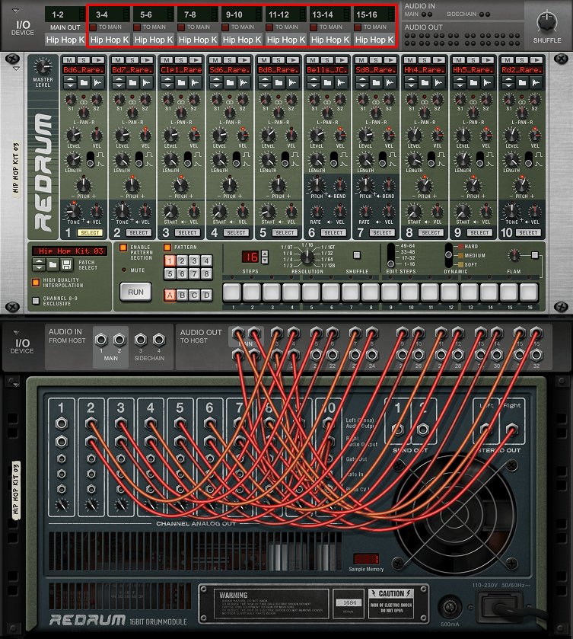This screenshot has height=639, width=573.
Task: Click Audio Out To Host jack 16
Action: click(x=536, y=334)
